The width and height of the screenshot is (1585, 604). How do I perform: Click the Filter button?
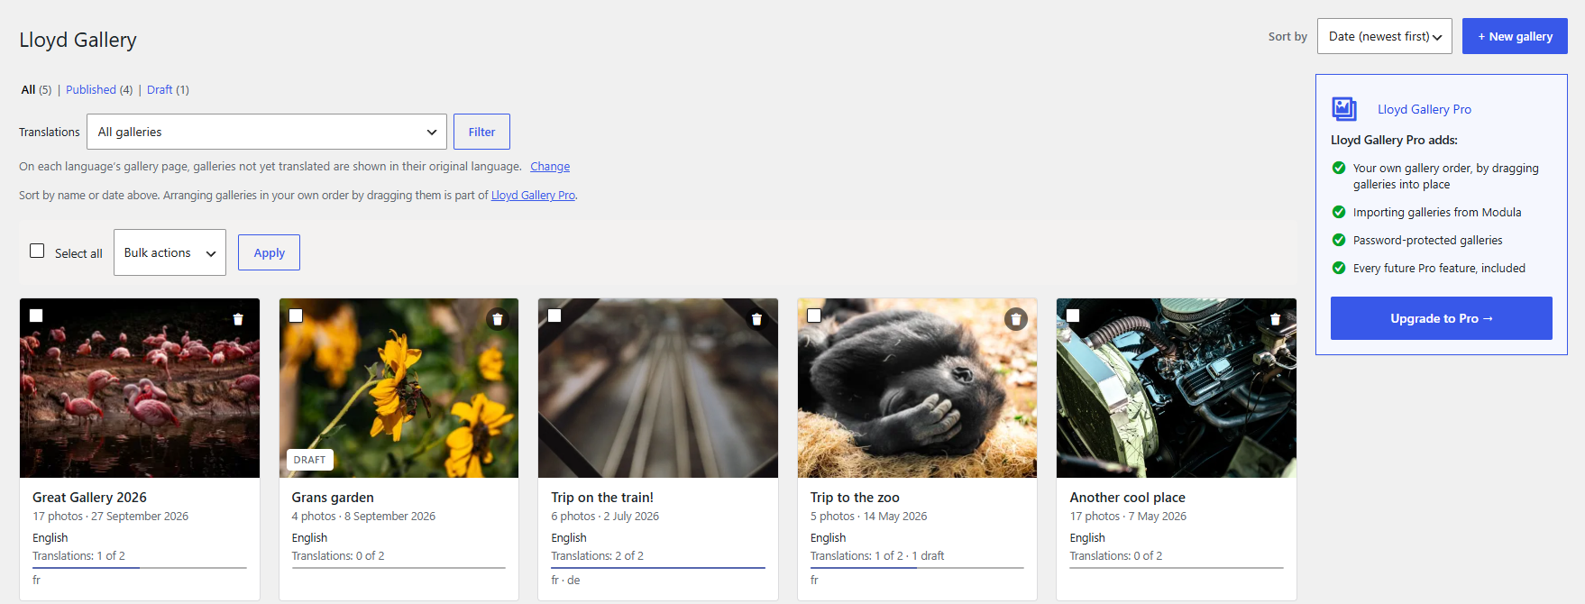[x=481, y=132]
